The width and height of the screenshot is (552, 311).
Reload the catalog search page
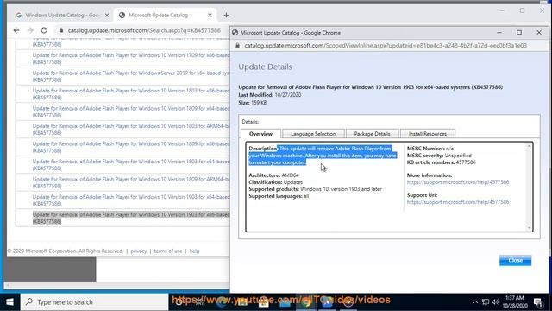[44, 30]
